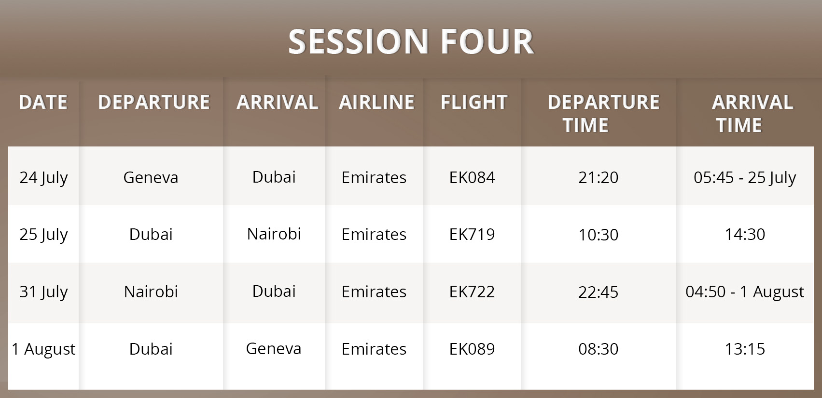822x398 pixels.
Task: Click the SESSION FOUR title
Action: [x=411, y=41]
